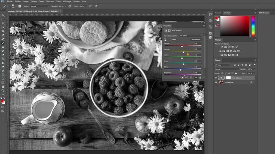Open the Calque menu
Screen dimensions: 275x154
34,1
